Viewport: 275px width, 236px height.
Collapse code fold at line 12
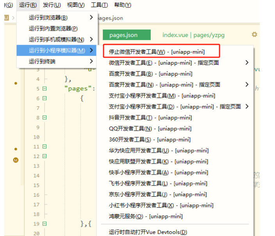pyautogui.click(x=45, y=156)
